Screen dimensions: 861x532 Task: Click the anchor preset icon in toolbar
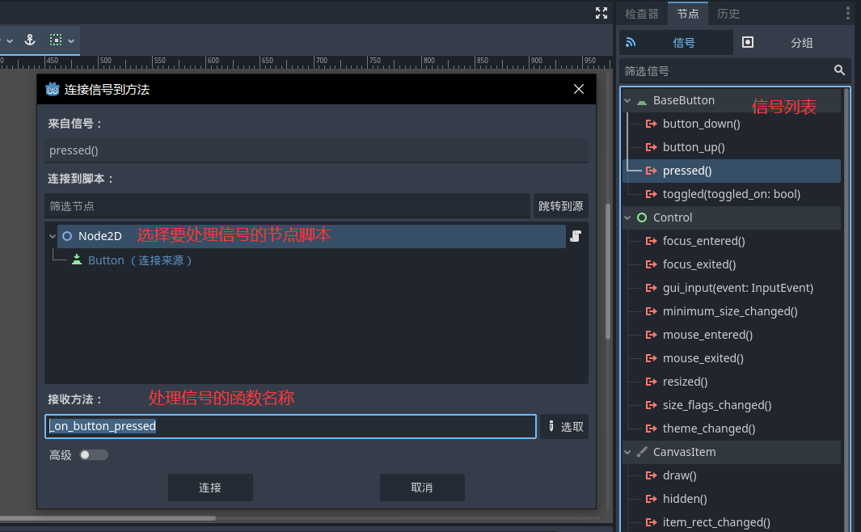point(30,40)
